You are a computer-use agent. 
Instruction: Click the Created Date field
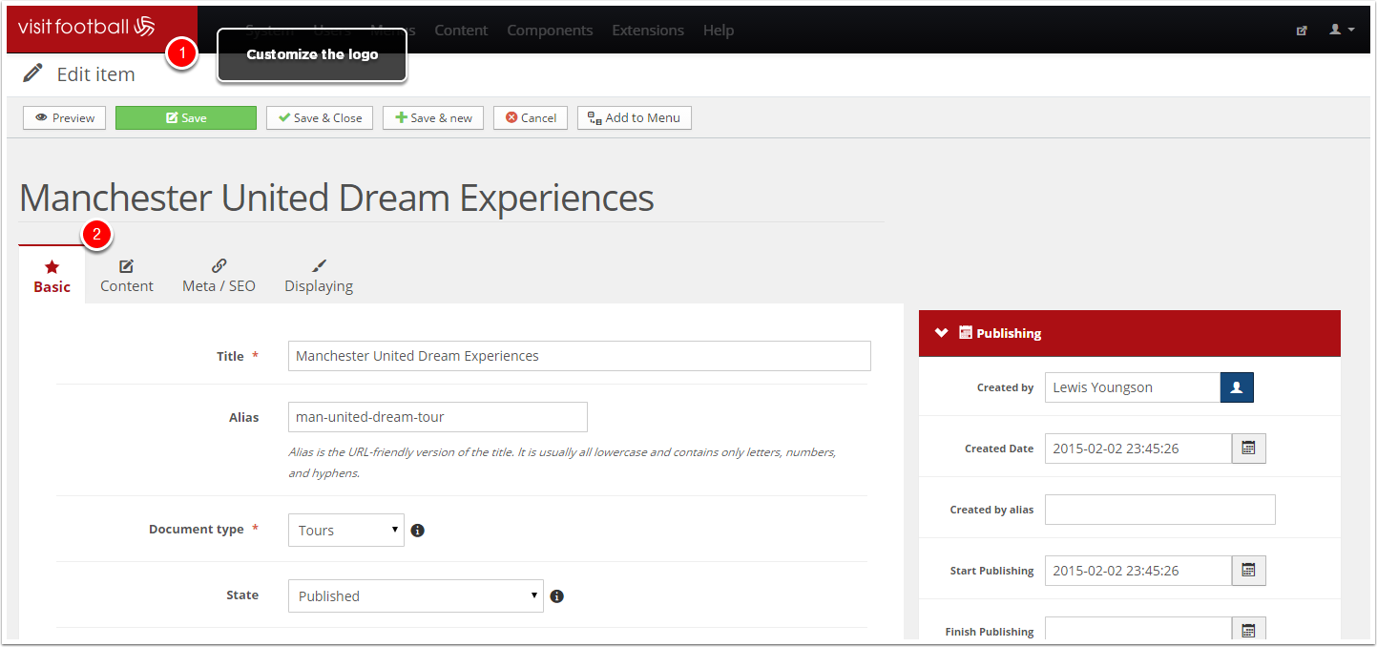point(1138,449)
